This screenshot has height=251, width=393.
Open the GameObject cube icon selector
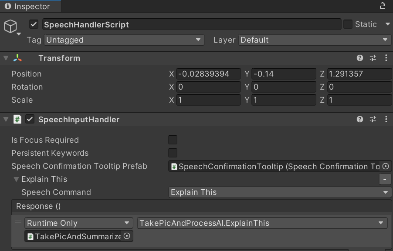(10, 26)
